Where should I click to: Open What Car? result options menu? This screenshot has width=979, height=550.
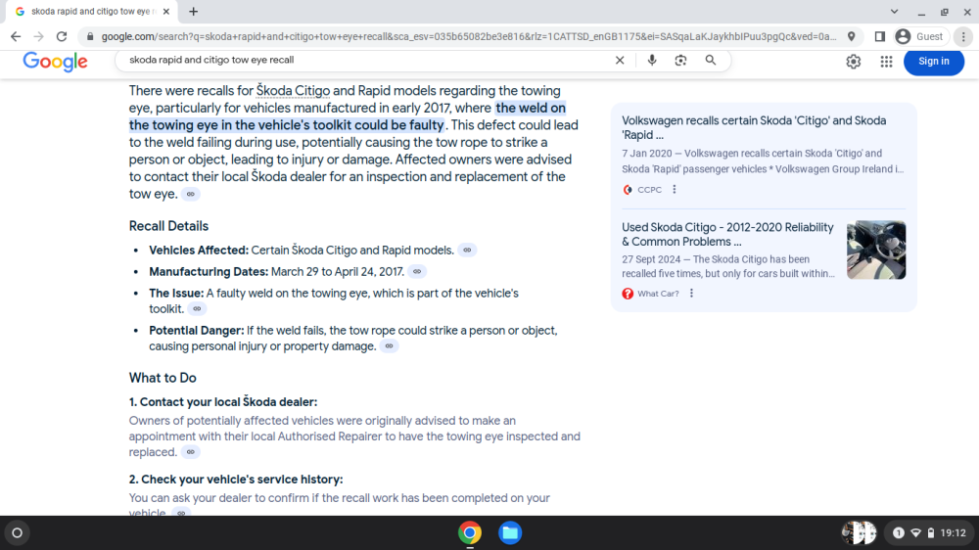(691, 293)
